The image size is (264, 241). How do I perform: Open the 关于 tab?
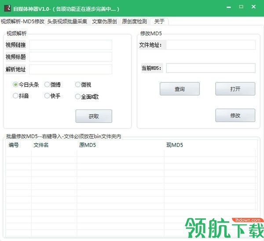click(x=159, y=22)
